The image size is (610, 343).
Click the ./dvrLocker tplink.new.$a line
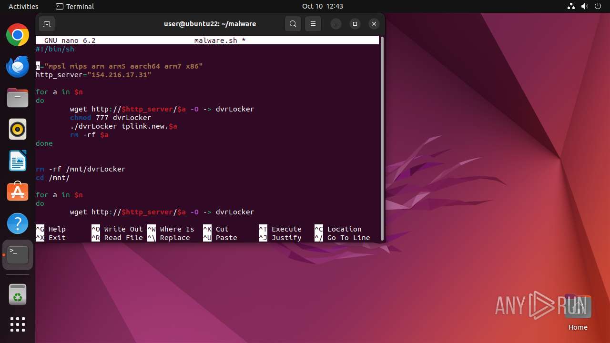[123, 126]
